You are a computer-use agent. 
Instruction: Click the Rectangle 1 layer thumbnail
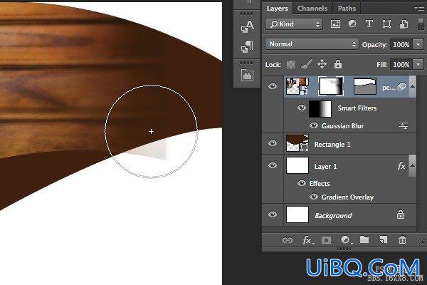coord(297,143)
